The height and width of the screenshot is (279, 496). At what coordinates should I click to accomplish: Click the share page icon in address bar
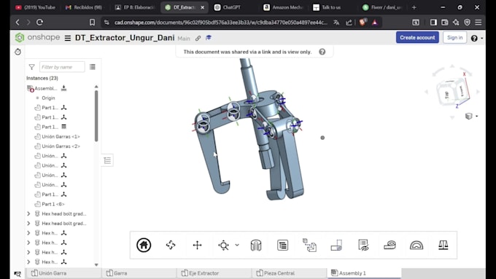(x=349, y=23)
